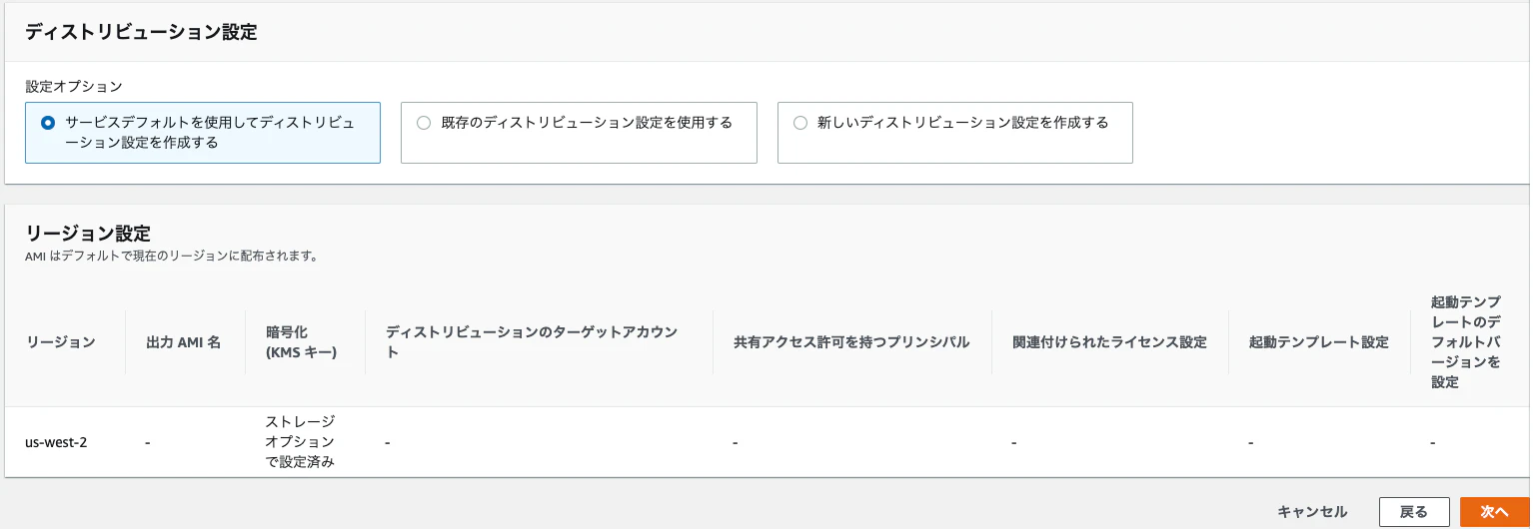
Task: Click the AMI default region description text
Action: pyautogui.click(x=172, y=257)
